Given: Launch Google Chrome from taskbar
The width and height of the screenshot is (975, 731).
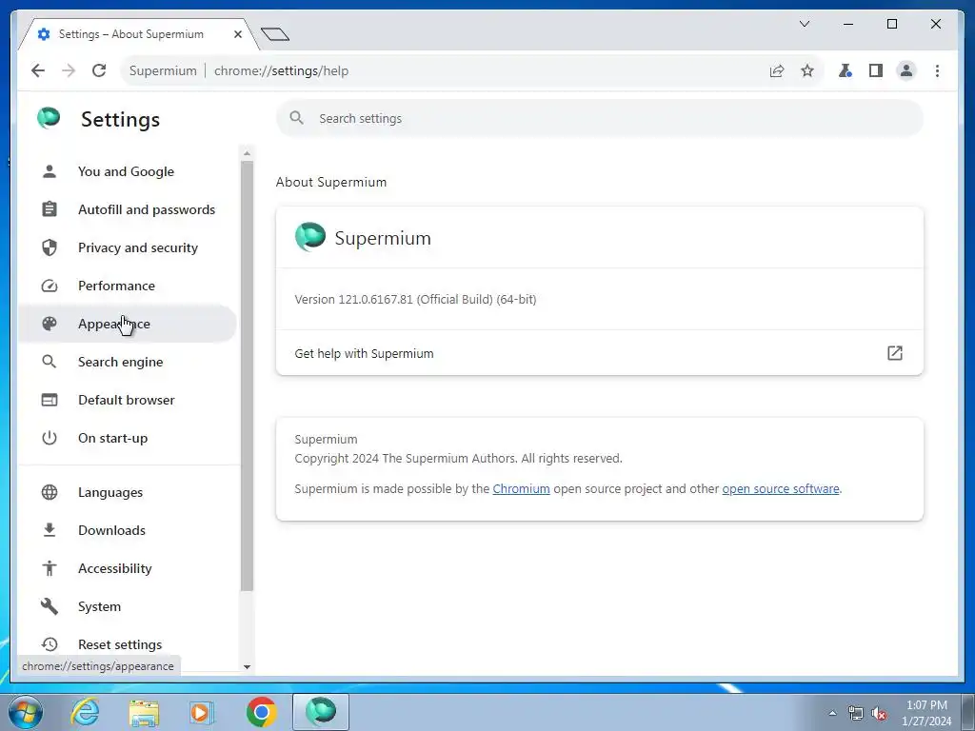Looking at the screenshot, I should [x=261, y=712].
